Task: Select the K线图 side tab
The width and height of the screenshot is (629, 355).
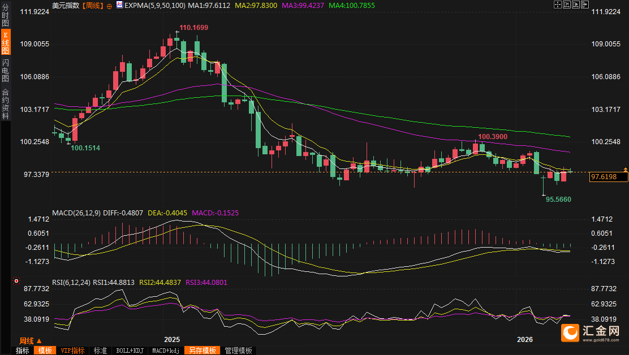Action: click(5, 43)
